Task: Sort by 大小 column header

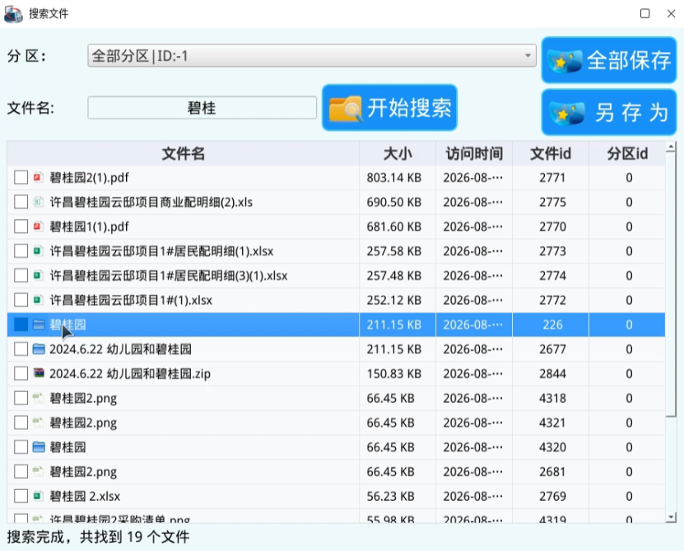Action: coord(398,153)
